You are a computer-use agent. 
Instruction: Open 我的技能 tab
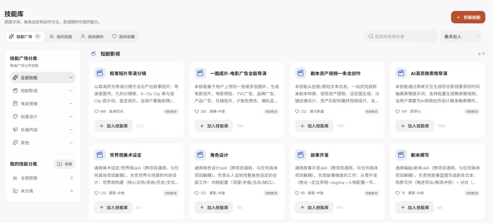click(x=61, y=37)
